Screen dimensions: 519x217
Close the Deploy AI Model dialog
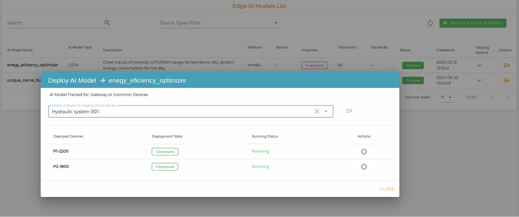386,189
